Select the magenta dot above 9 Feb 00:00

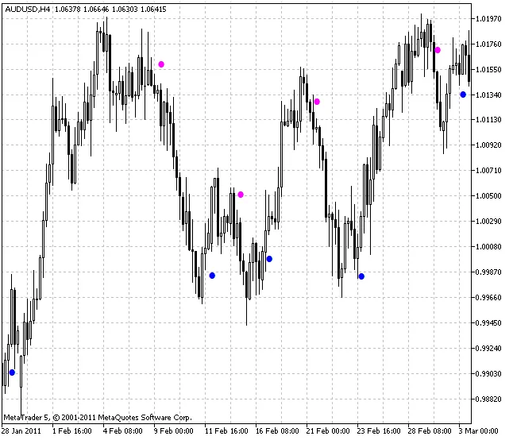pyautogui.click(x=161, y=64)
